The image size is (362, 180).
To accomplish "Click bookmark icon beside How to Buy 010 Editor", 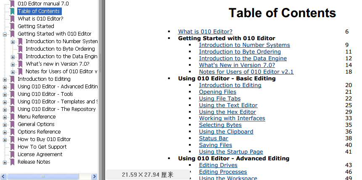I will coord(12,140).
